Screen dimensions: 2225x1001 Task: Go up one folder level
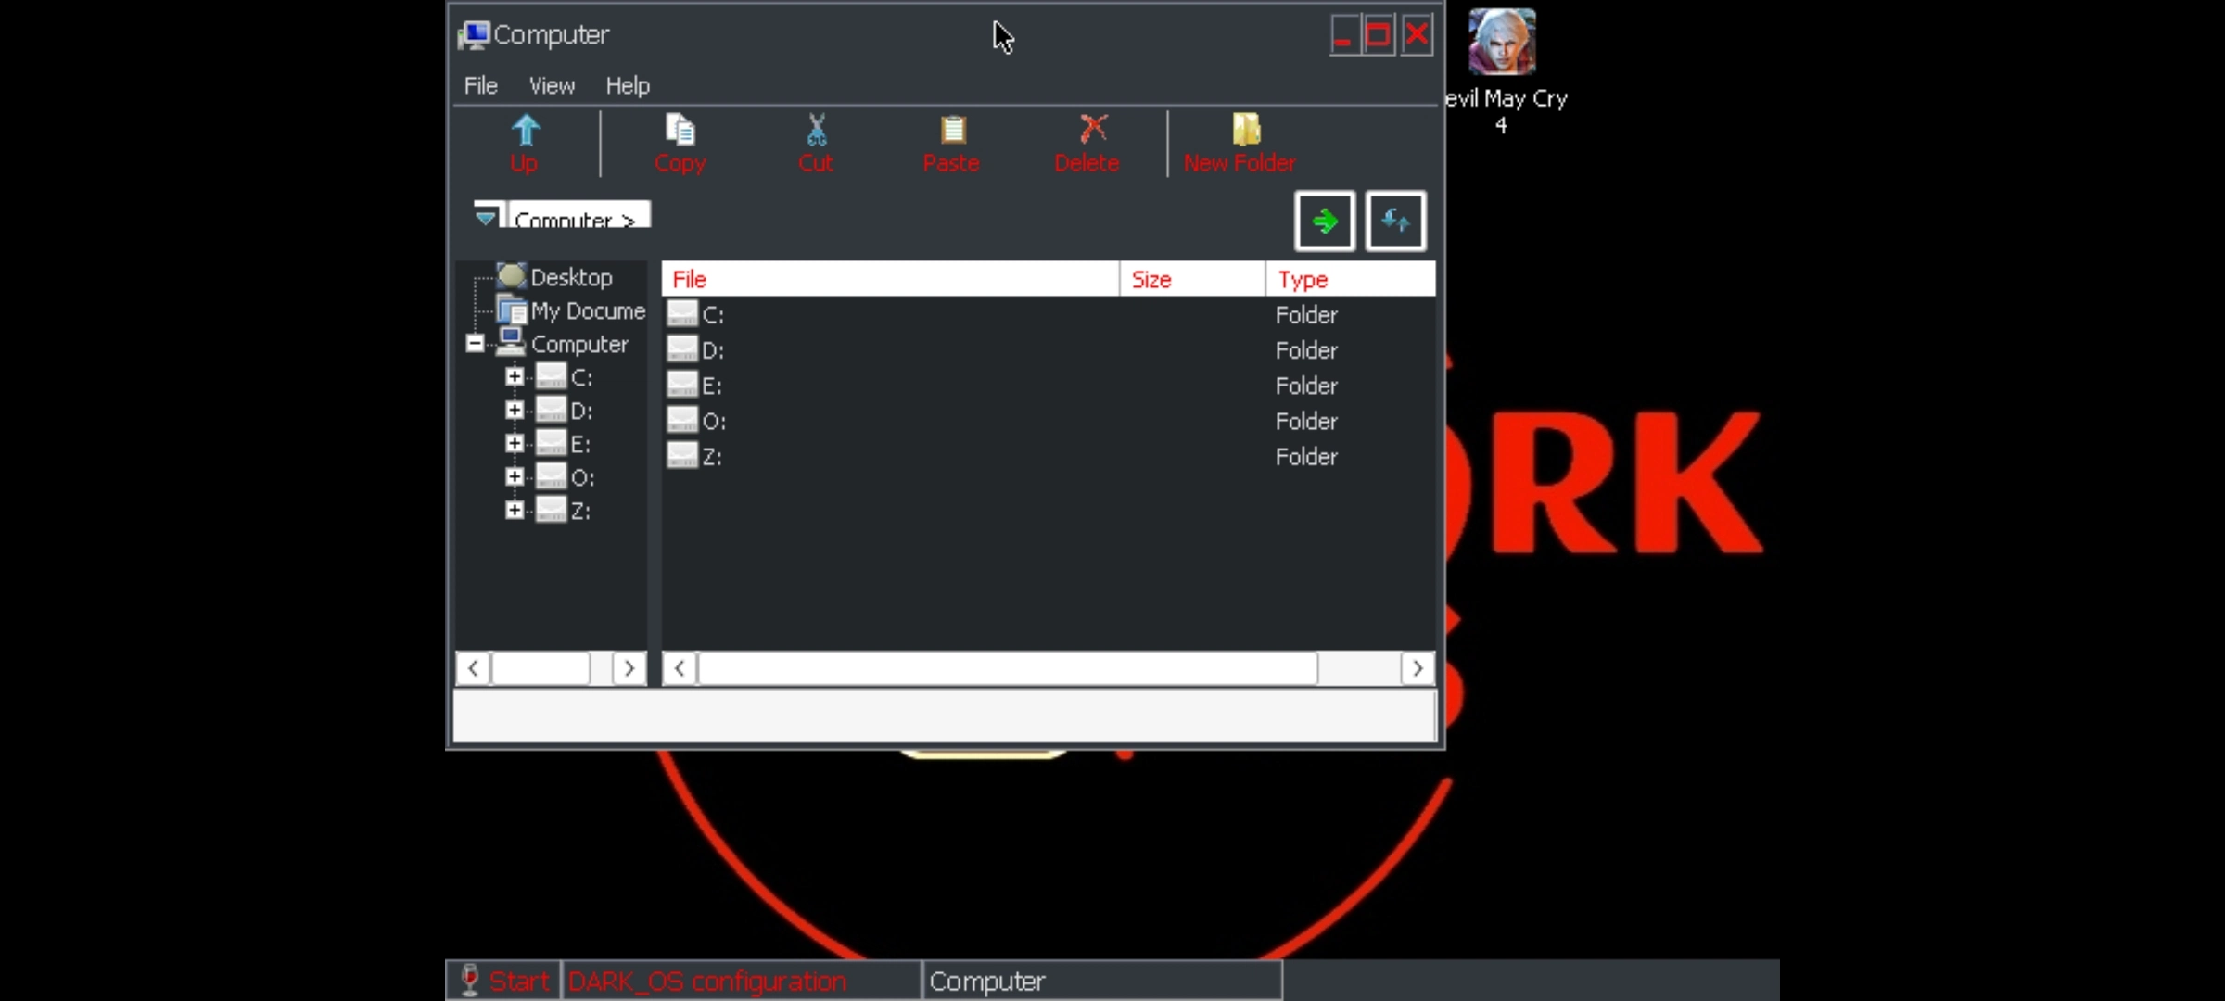(x=525, y=144)
